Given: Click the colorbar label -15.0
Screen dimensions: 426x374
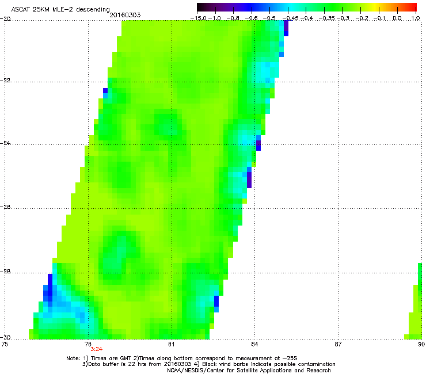Looking at the screenshot, I should [199, 18].
